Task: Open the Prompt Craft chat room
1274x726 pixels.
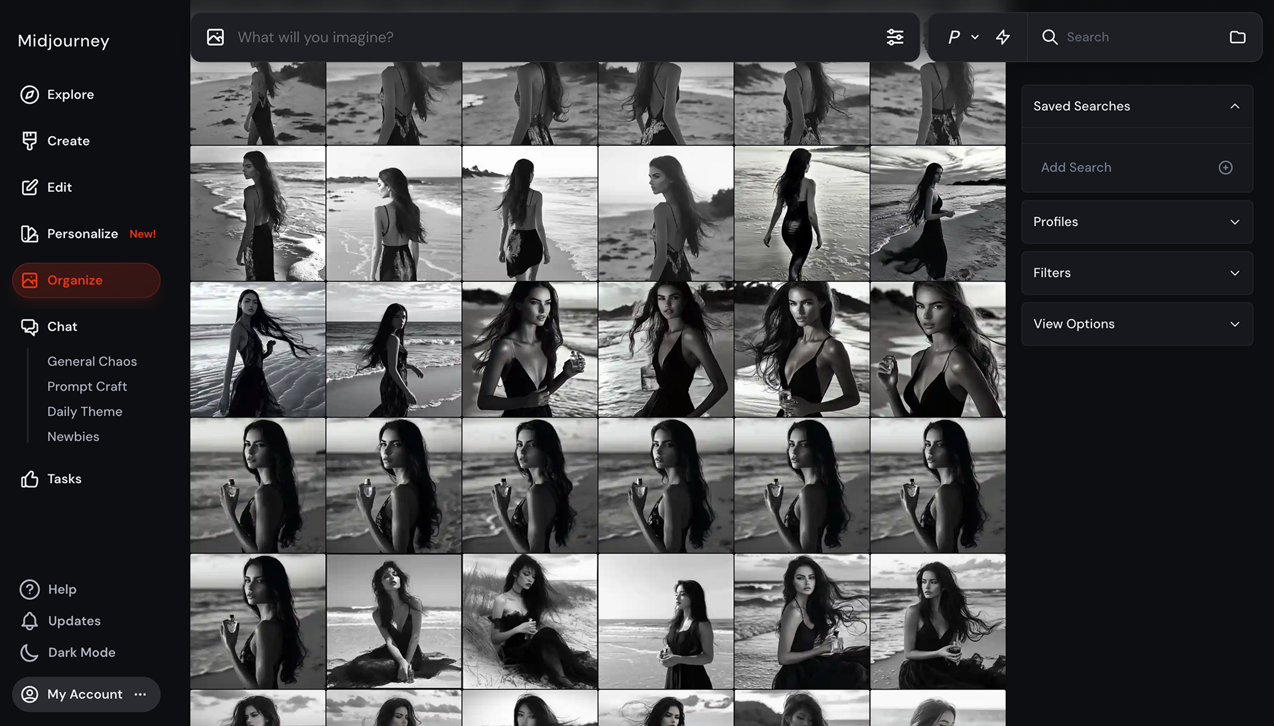Action: click(x=87, y=386)
